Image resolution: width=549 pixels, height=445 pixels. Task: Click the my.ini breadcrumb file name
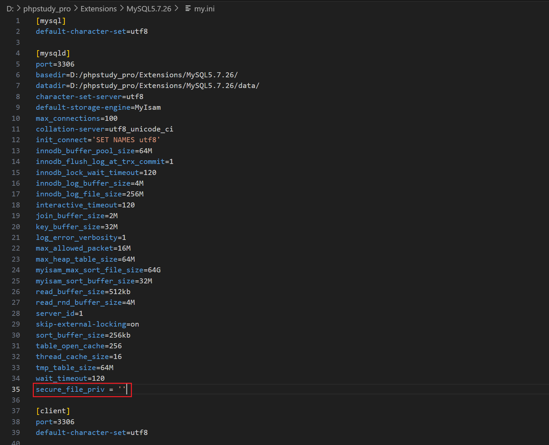tap(204, 9)
